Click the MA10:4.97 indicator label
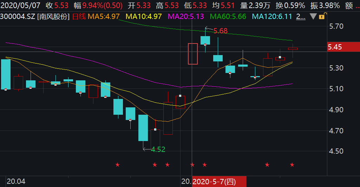This screenshot has width=360, height=187. 144,16
